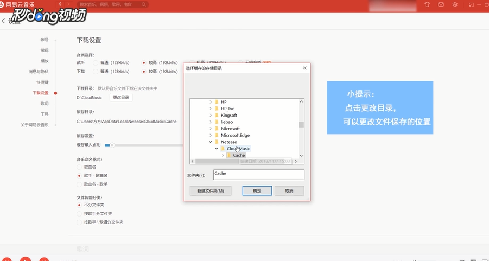489x261 pixels.
Task: Select 按歌手 \ 专辑分文件夹 option
Action: 79,222
